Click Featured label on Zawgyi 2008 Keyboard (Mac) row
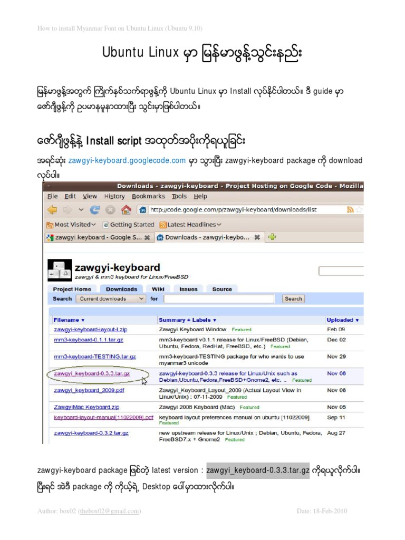 pyautogui.click(x=249, y=408)
